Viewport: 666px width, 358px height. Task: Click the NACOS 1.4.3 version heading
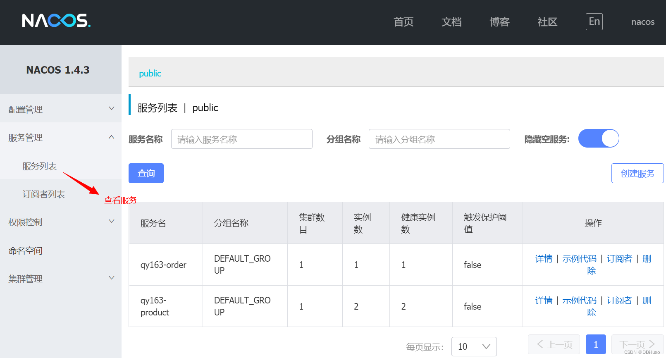(58, 70)
